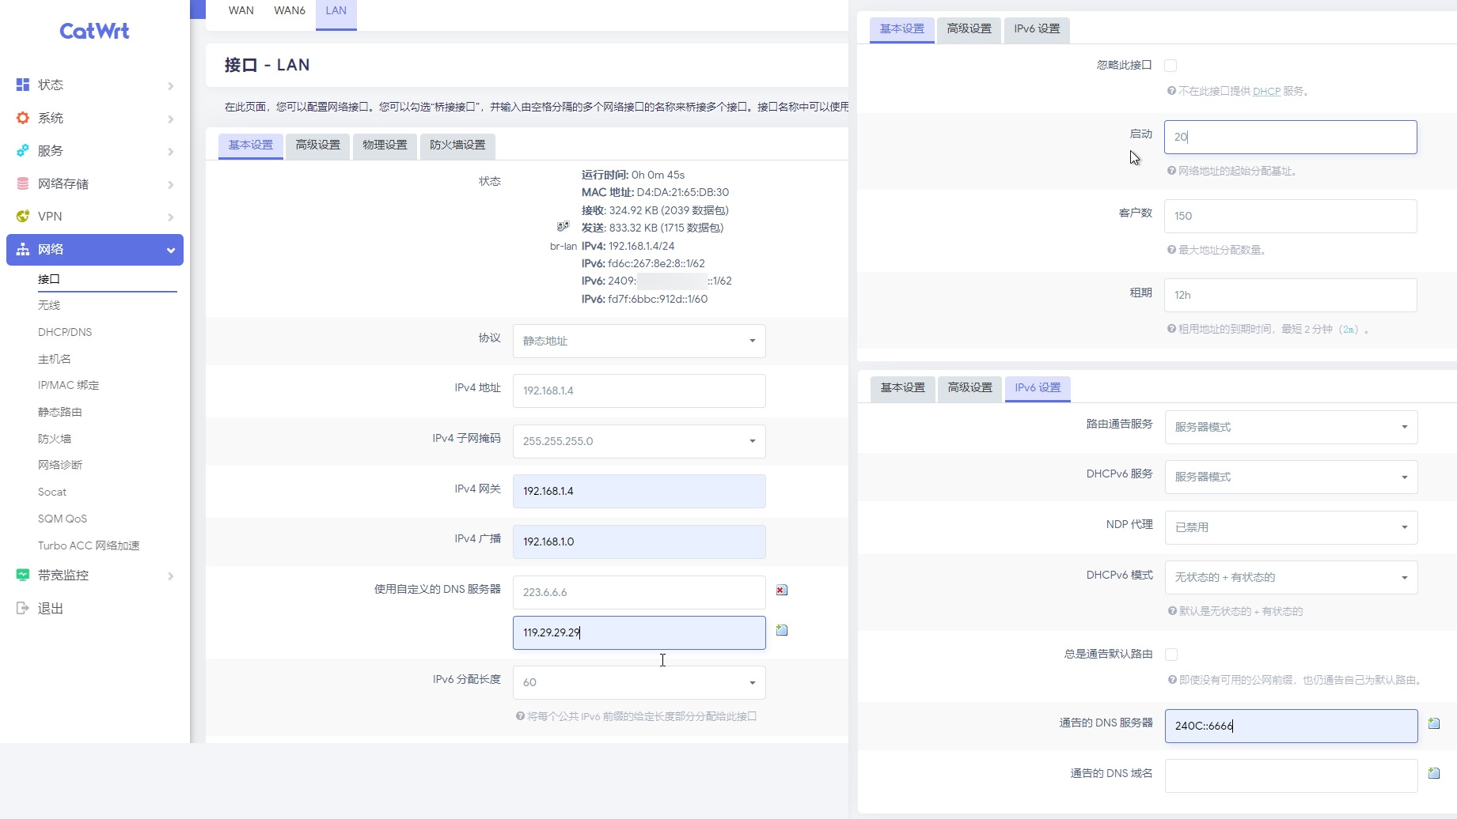Open the 协议 静态地址 dropdown

tap(639, 341)
